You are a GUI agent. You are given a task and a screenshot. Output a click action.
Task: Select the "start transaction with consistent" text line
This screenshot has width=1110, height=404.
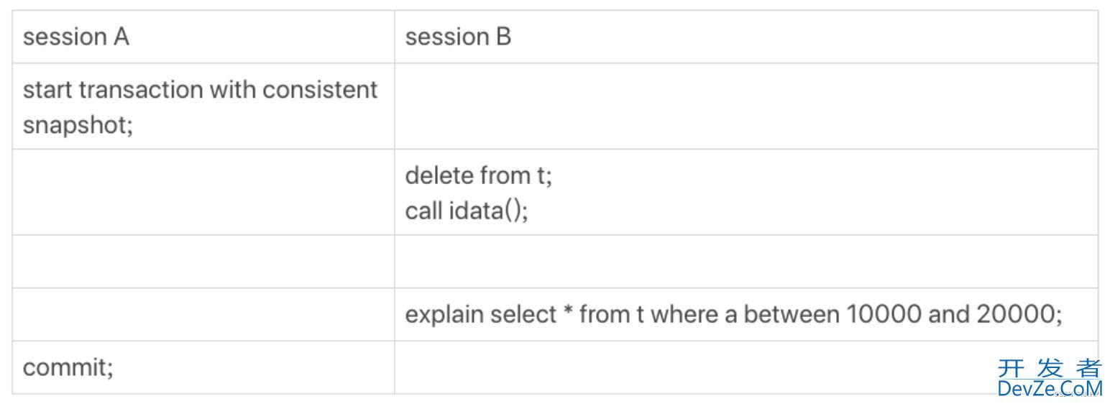(200, 90)
